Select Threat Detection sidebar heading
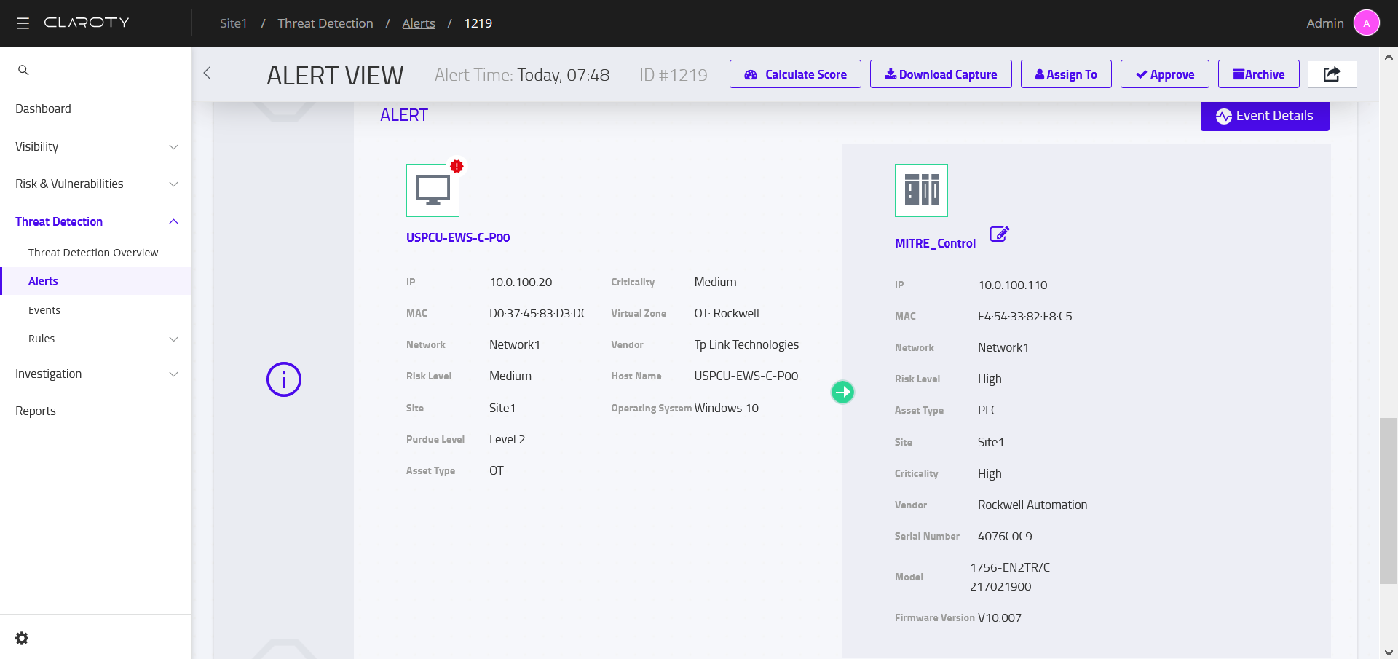1398x659 pixels. pyautogui.click(x=59, y=221)
